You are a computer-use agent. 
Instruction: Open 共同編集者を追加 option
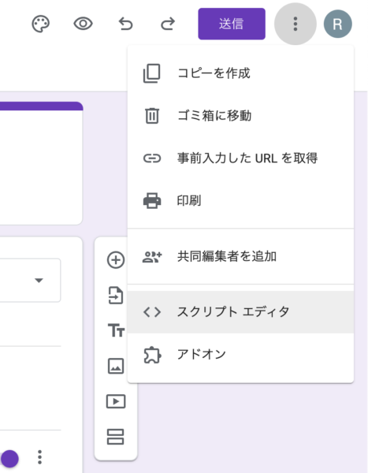pyautogui.click(x=240, y=256)
